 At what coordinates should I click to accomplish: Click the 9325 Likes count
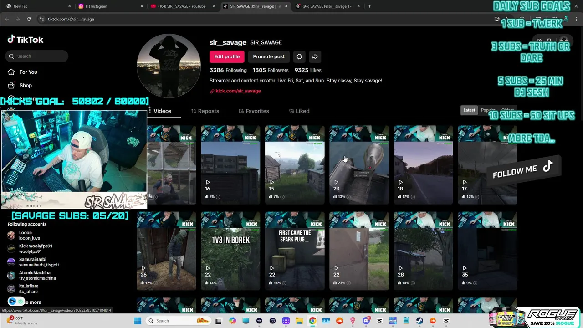coord(308,70)
